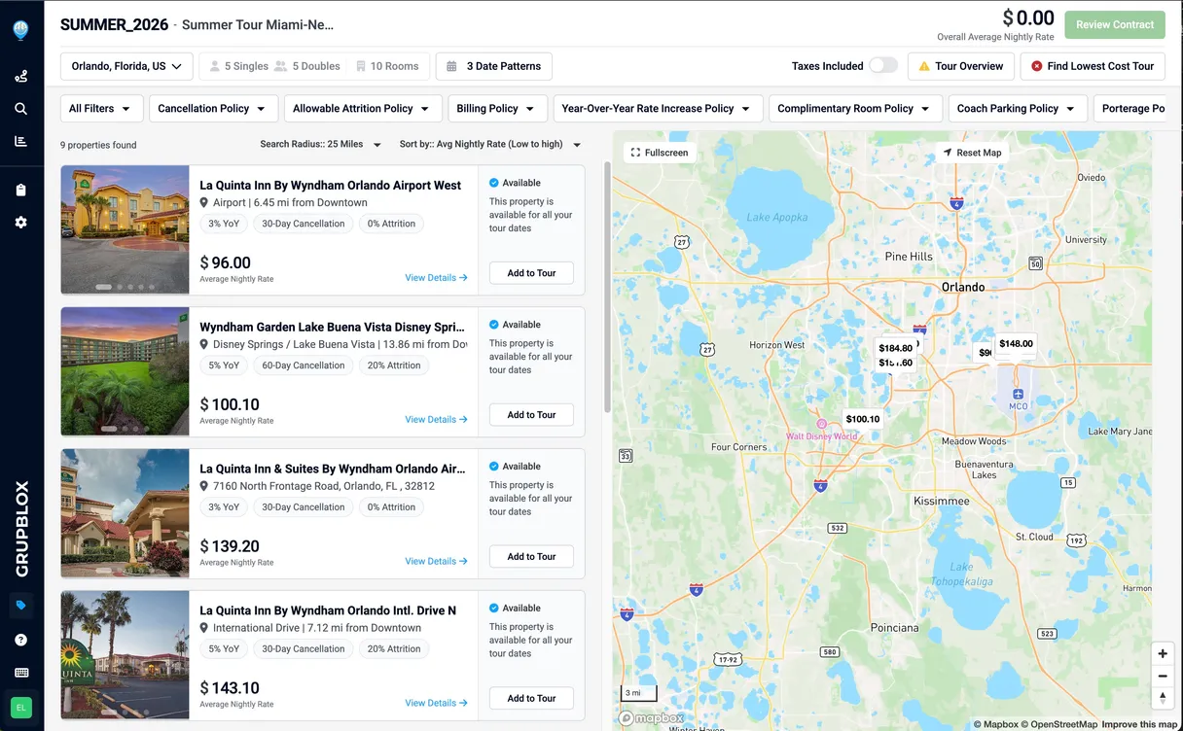1183x731 pixels.
Task: Open the settings gear in the sidebar
Action: tap(20, 222)
